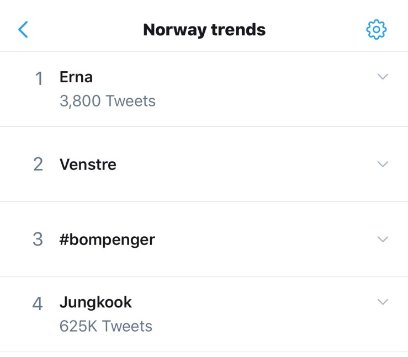Open the chevron menu beside Venstre
Image resolution: width=408 pixels, height=357 pixels.
click(x=383, y=164)
